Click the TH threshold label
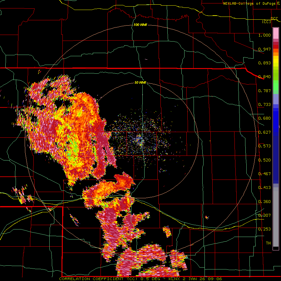281x281 pixels. click(x=268, y=243)
